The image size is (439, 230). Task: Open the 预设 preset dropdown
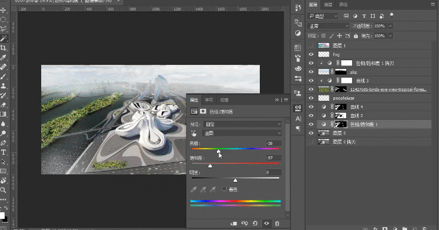(242, 124)
